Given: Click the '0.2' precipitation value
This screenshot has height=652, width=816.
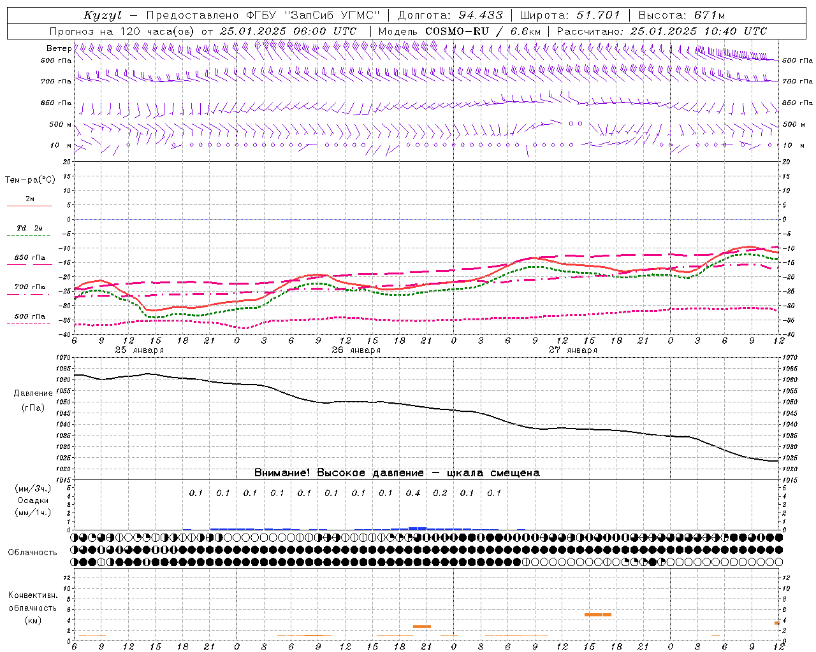Looking at the screenshot, I should [440, 493].
